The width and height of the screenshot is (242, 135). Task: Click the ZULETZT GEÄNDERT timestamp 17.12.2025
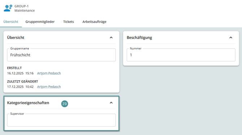click(x=15, y=87)
